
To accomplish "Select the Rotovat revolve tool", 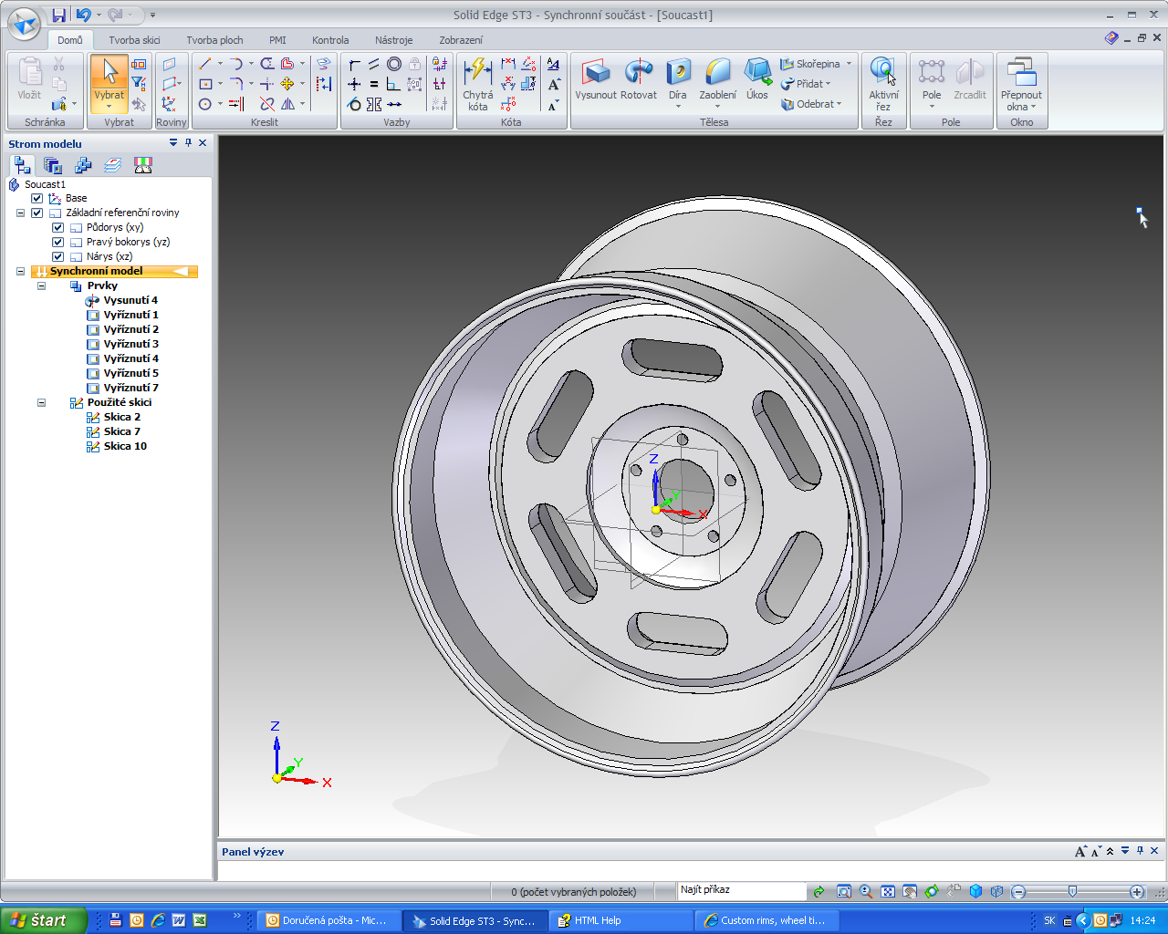I will click(639, 72).
